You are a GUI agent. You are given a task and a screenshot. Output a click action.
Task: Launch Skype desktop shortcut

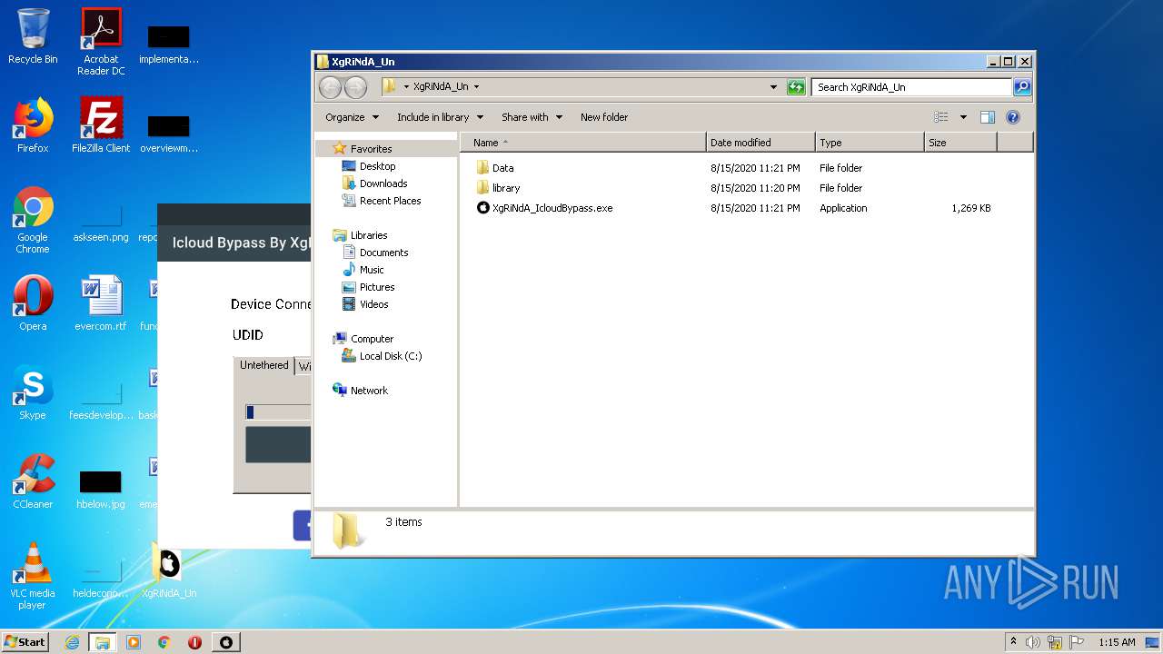click(x=33, y=392)
